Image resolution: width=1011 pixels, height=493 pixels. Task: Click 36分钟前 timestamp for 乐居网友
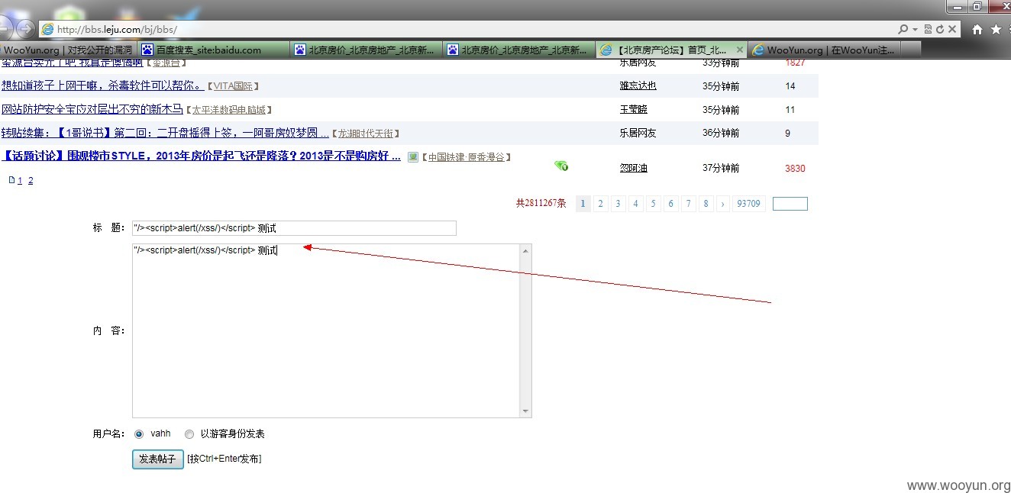pos(721,133)
